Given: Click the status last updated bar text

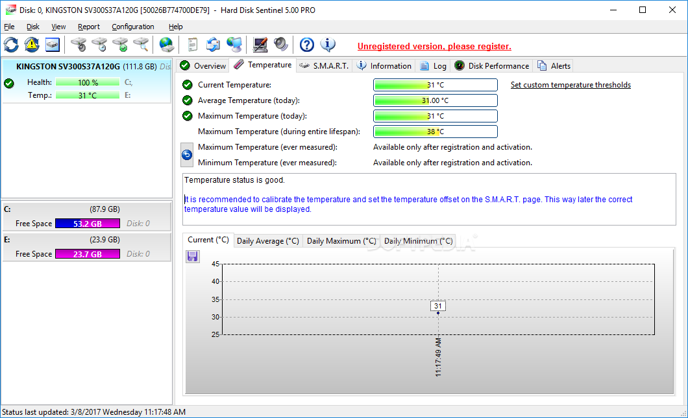Looking at the screenshot, I should tap(94, 412).
